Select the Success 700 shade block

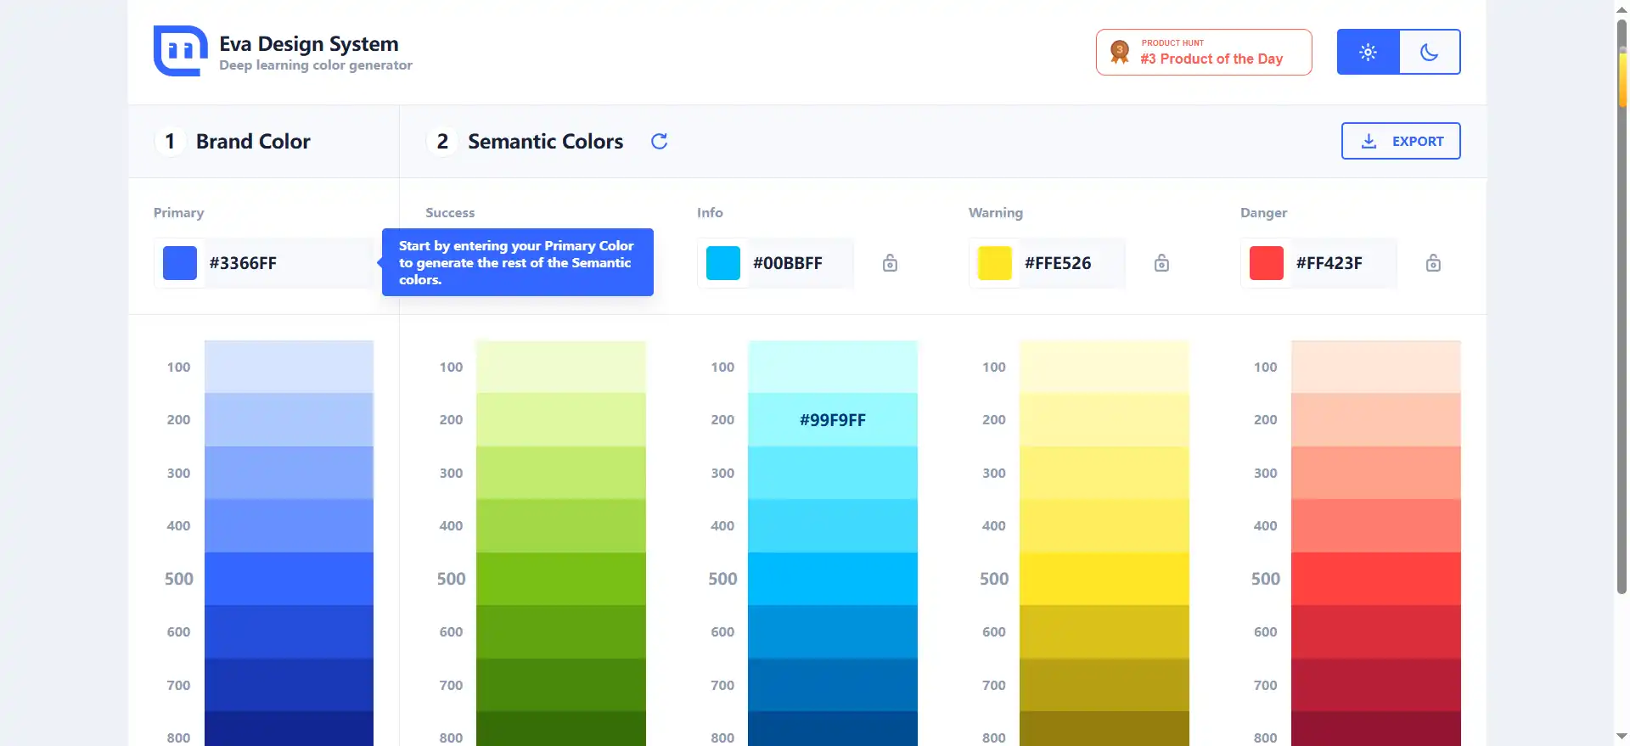[x=561, y=685]
